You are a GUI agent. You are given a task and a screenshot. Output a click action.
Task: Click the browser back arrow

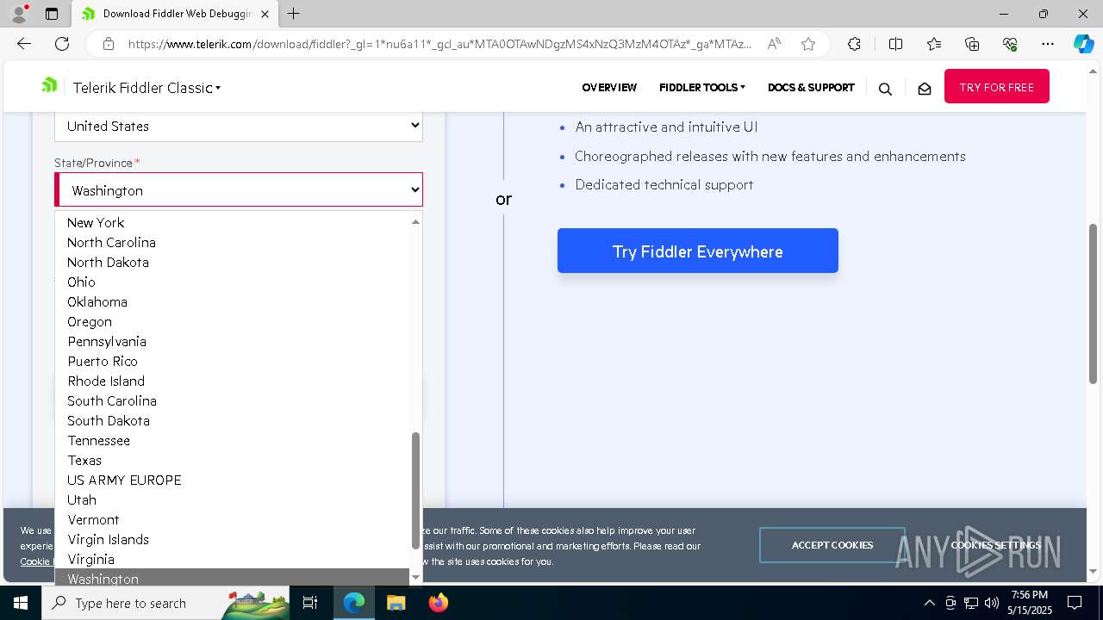pyautogui.click(x=24, y=44)
